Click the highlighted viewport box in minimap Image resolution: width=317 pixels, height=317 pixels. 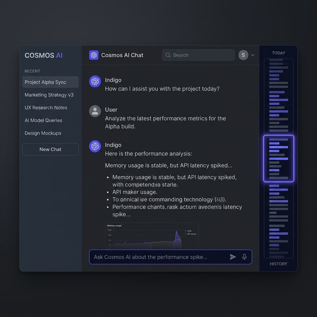click(278, 158)
